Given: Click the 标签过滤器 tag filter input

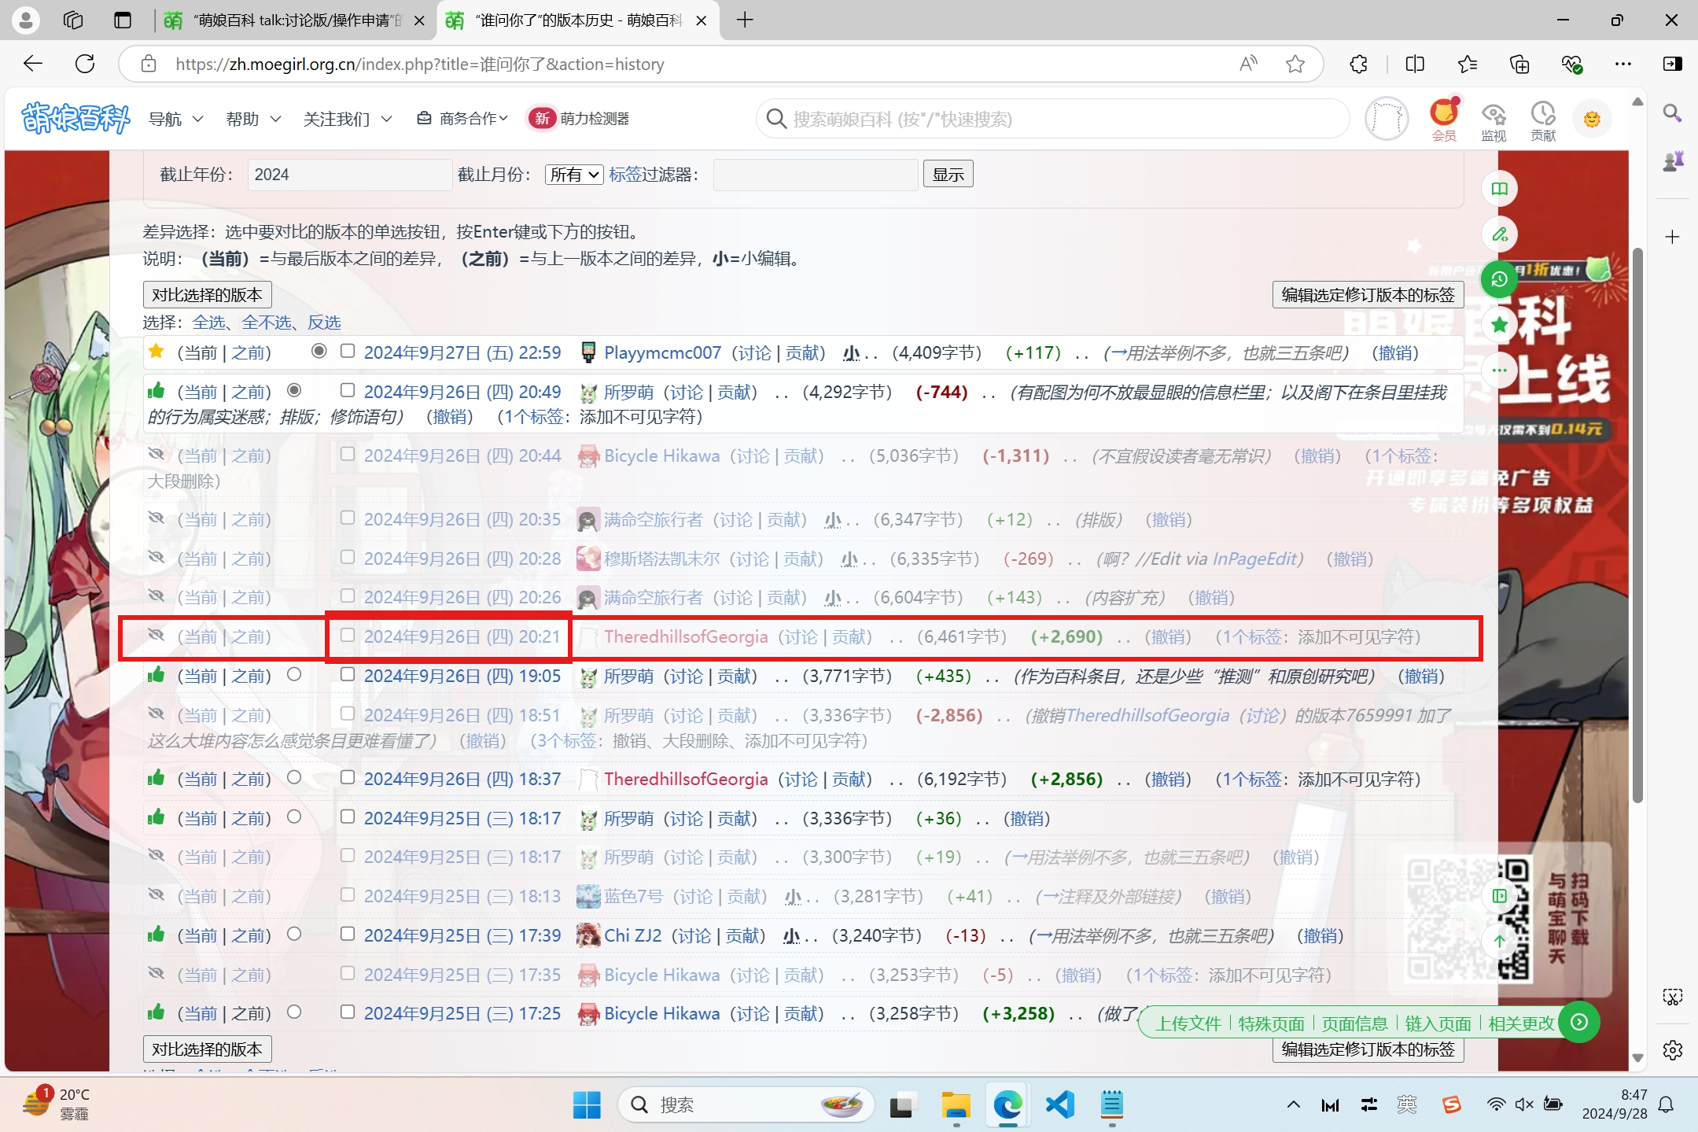Looking at the screenshot, I should coord(815,175).
